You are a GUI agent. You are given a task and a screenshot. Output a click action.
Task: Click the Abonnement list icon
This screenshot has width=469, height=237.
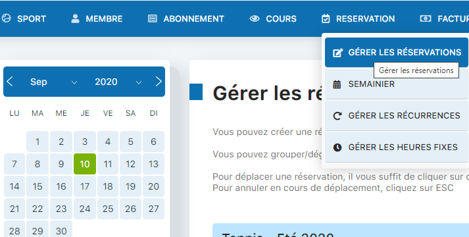click(153, 18)
